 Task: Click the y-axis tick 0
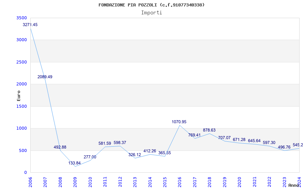[25, 173]
